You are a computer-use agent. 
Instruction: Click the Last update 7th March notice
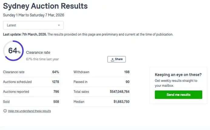[x=25, y=34]
